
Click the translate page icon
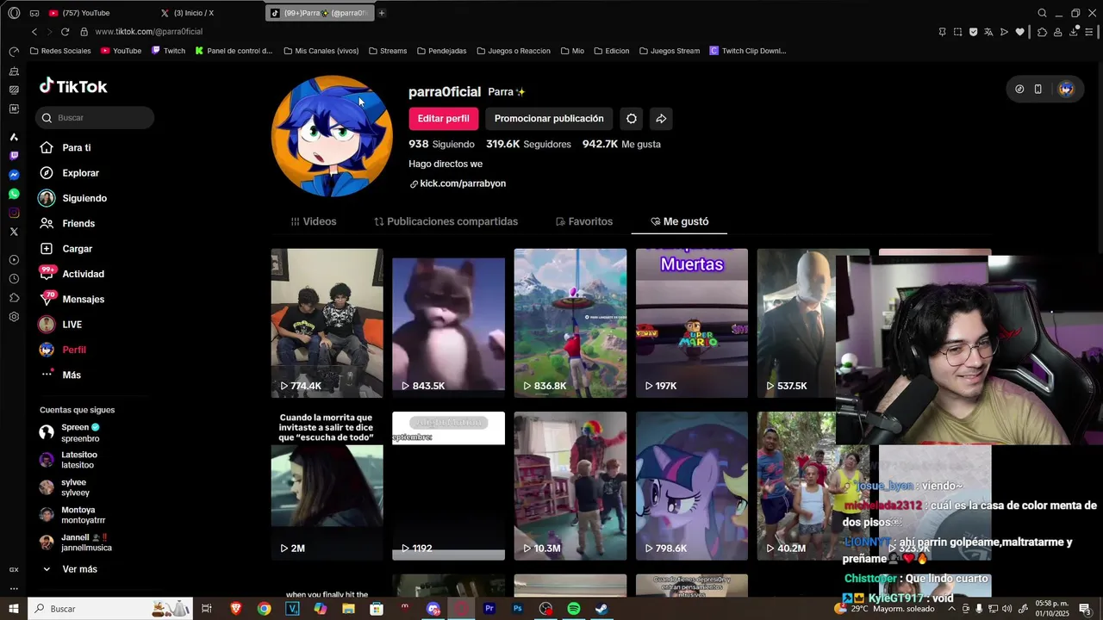988,32
